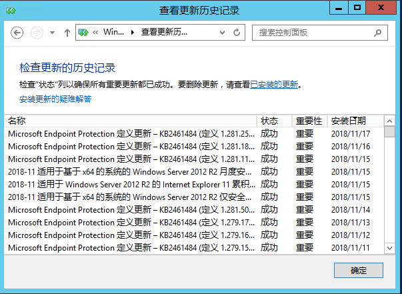
Task: Open the 已安装的更新 link
Action: 274,84
